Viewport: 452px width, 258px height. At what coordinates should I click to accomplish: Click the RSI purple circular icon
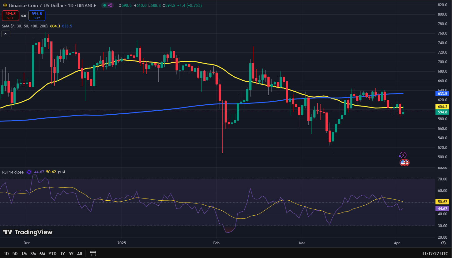[x=29, y=172]
